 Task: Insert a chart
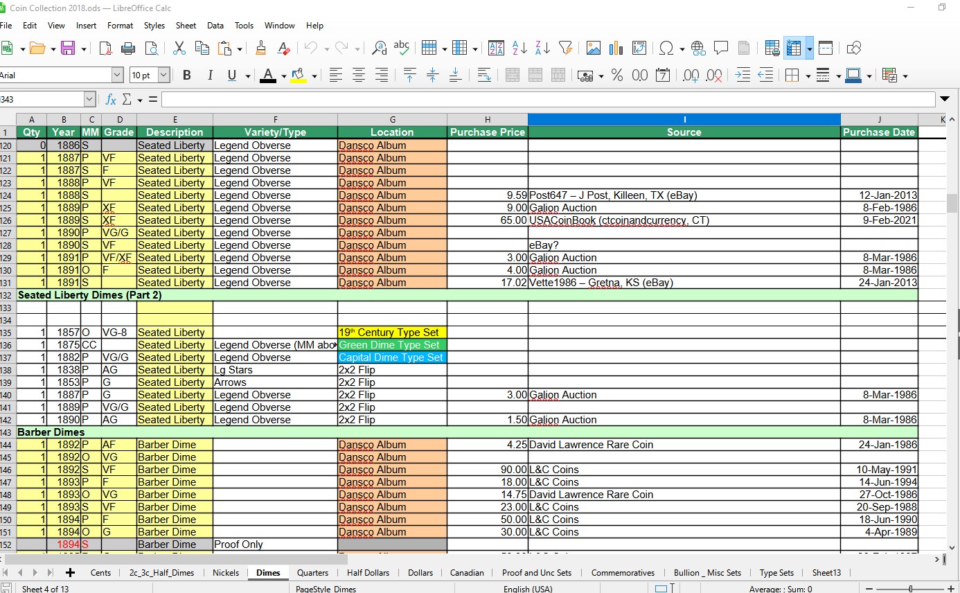click(x=616, y=48)
